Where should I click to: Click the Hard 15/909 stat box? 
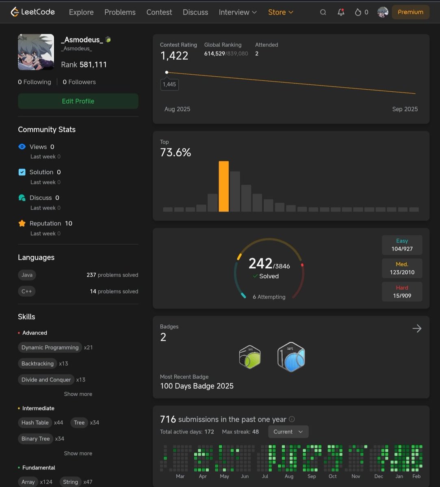pos(402,292)
